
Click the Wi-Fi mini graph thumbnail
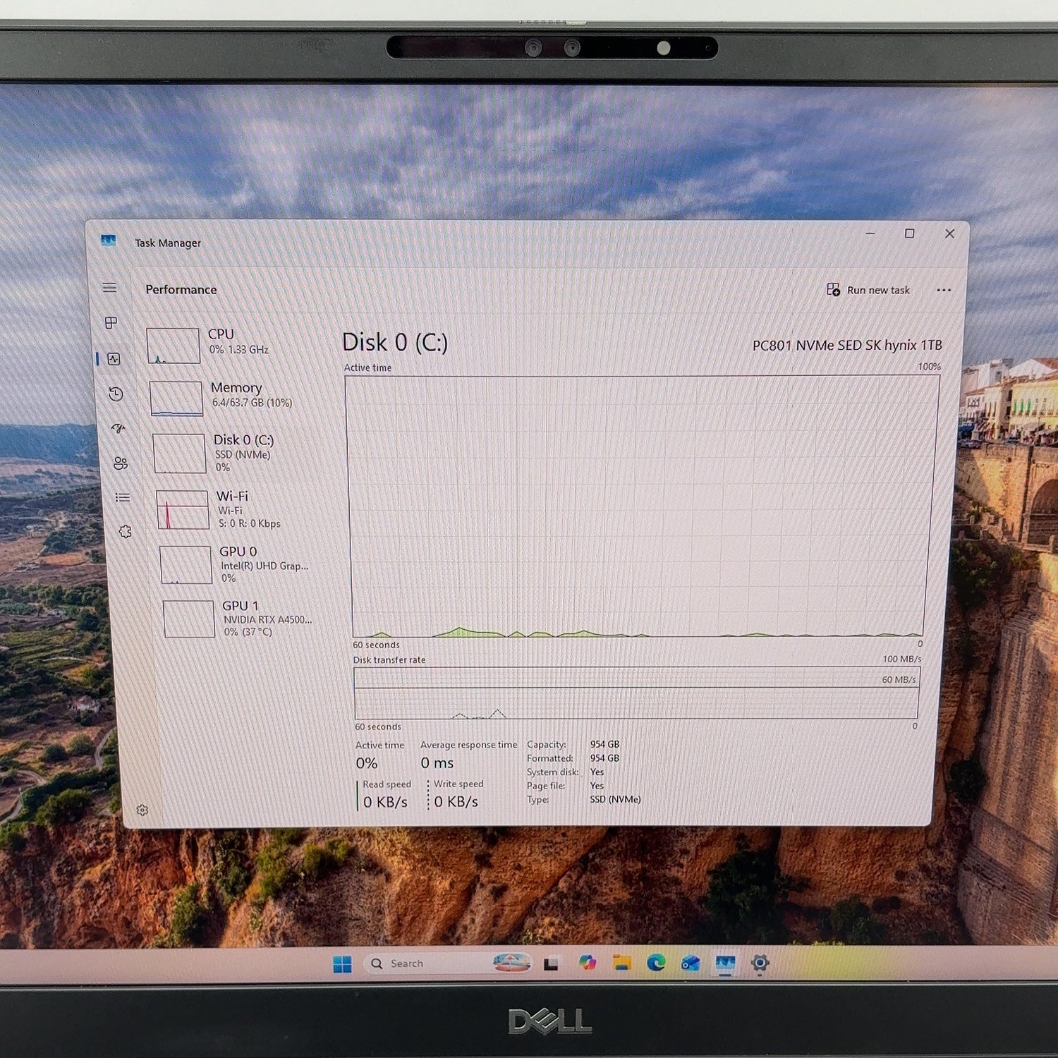pos(183,510)
